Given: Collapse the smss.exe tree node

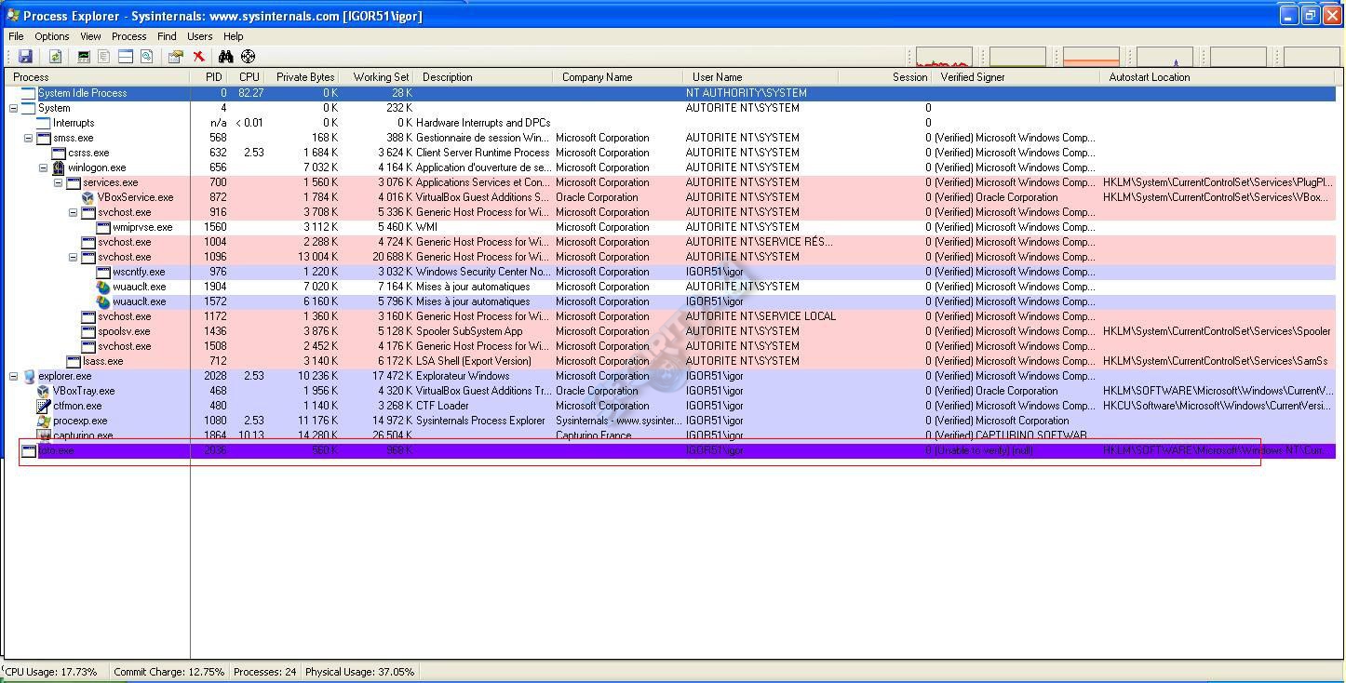Looking at the screenshot, I should pyautogui.click(x=28, y=138).
